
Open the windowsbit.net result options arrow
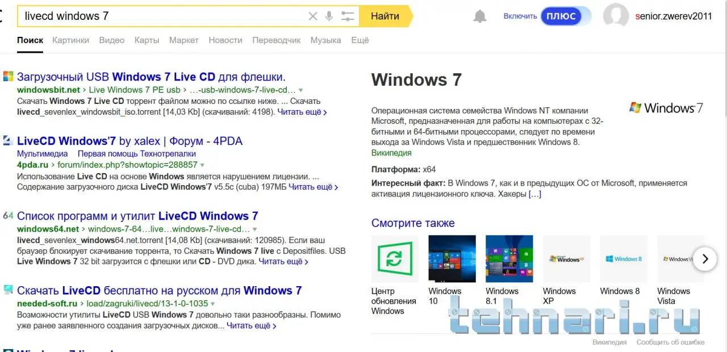point(301,90)
